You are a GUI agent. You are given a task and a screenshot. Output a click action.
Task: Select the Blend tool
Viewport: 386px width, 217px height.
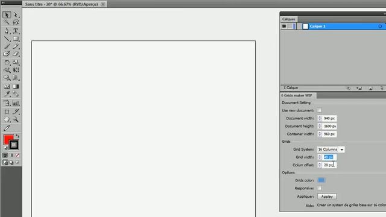(x=16, y=94)
